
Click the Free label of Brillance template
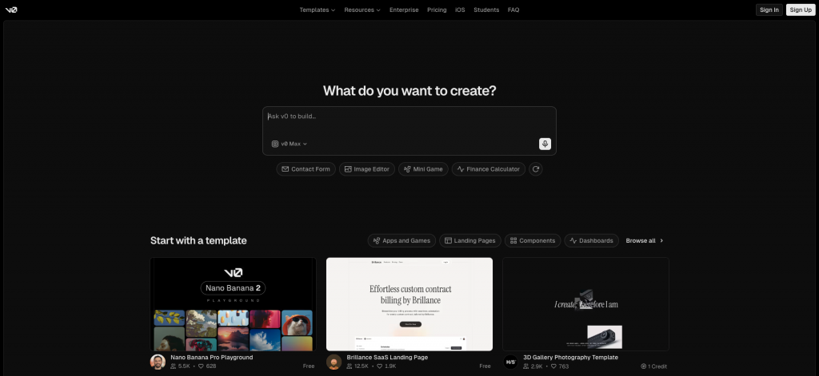point(485,366)
